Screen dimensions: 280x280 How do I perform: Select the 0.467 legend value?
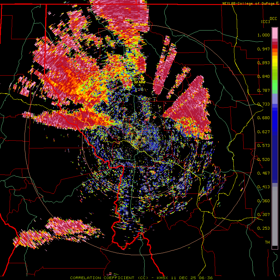(264, 173)
